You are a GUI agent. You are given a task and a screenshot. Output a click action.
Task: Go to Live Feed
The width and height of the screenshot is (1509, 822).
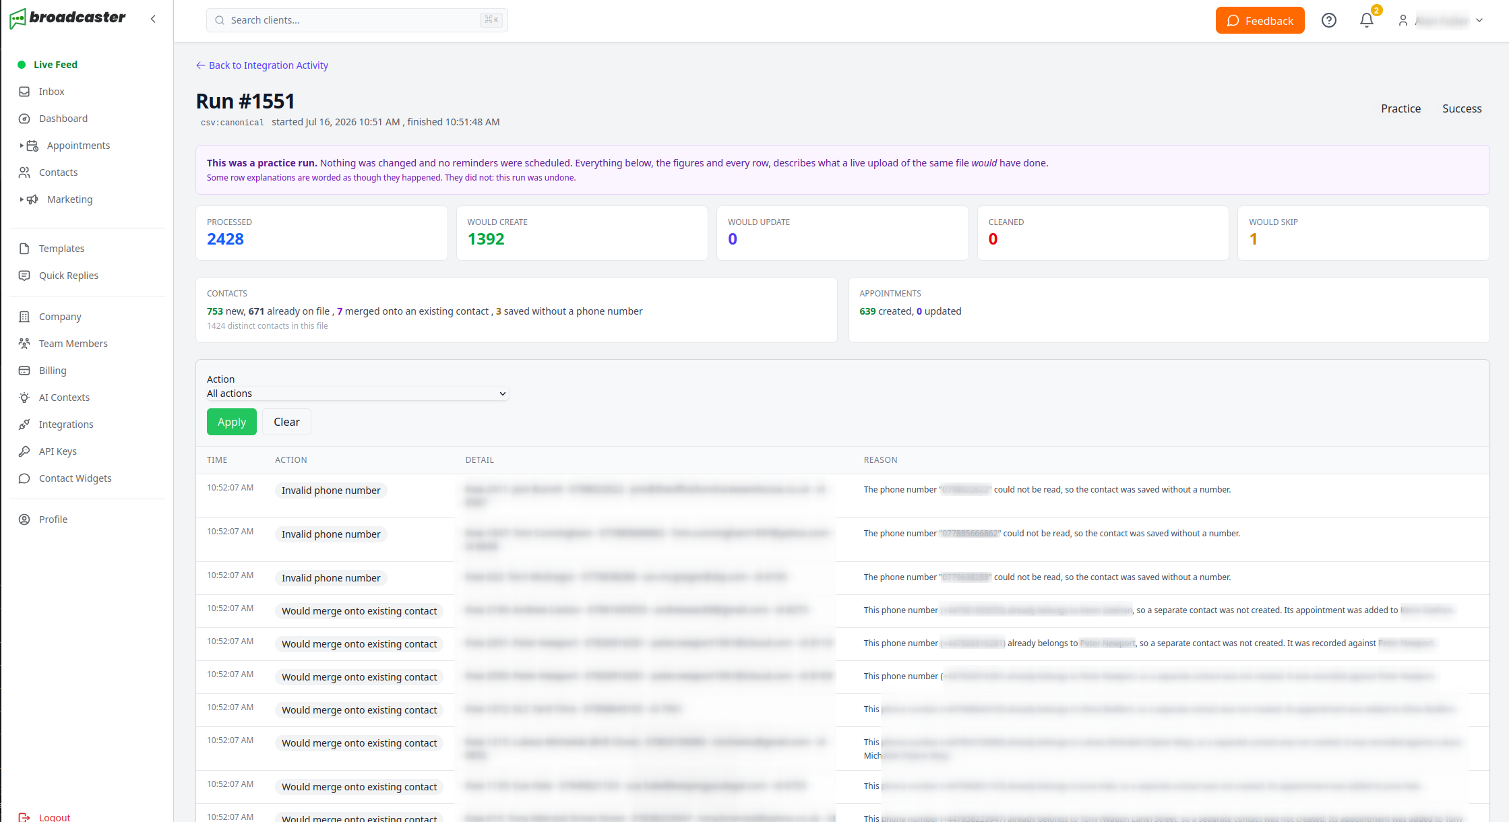tap(55, 65)
